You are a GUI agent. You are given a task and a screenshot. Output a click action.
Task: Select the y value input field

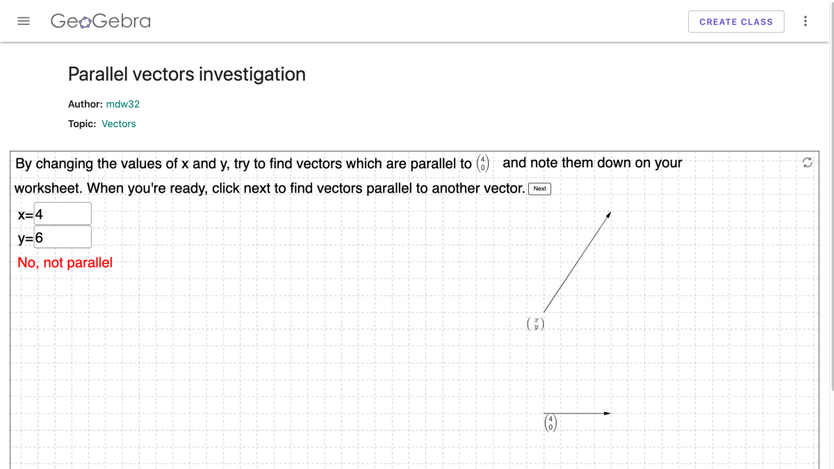(63, 236)
